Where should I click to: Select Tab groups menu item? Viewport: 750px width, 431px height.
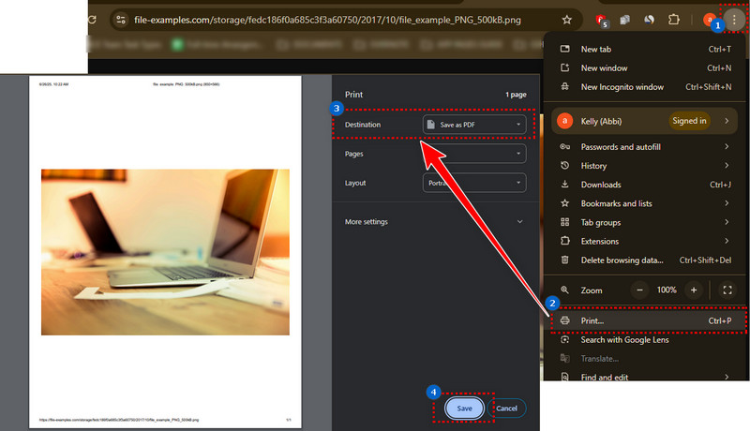point(646,222)
